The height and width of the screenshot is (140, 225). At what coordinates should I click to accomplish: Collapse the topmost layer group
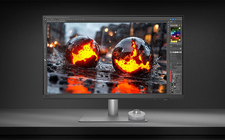tap(172, 71)
